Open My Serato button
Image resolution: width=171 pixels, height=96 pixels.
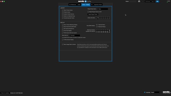pos(148,1)
